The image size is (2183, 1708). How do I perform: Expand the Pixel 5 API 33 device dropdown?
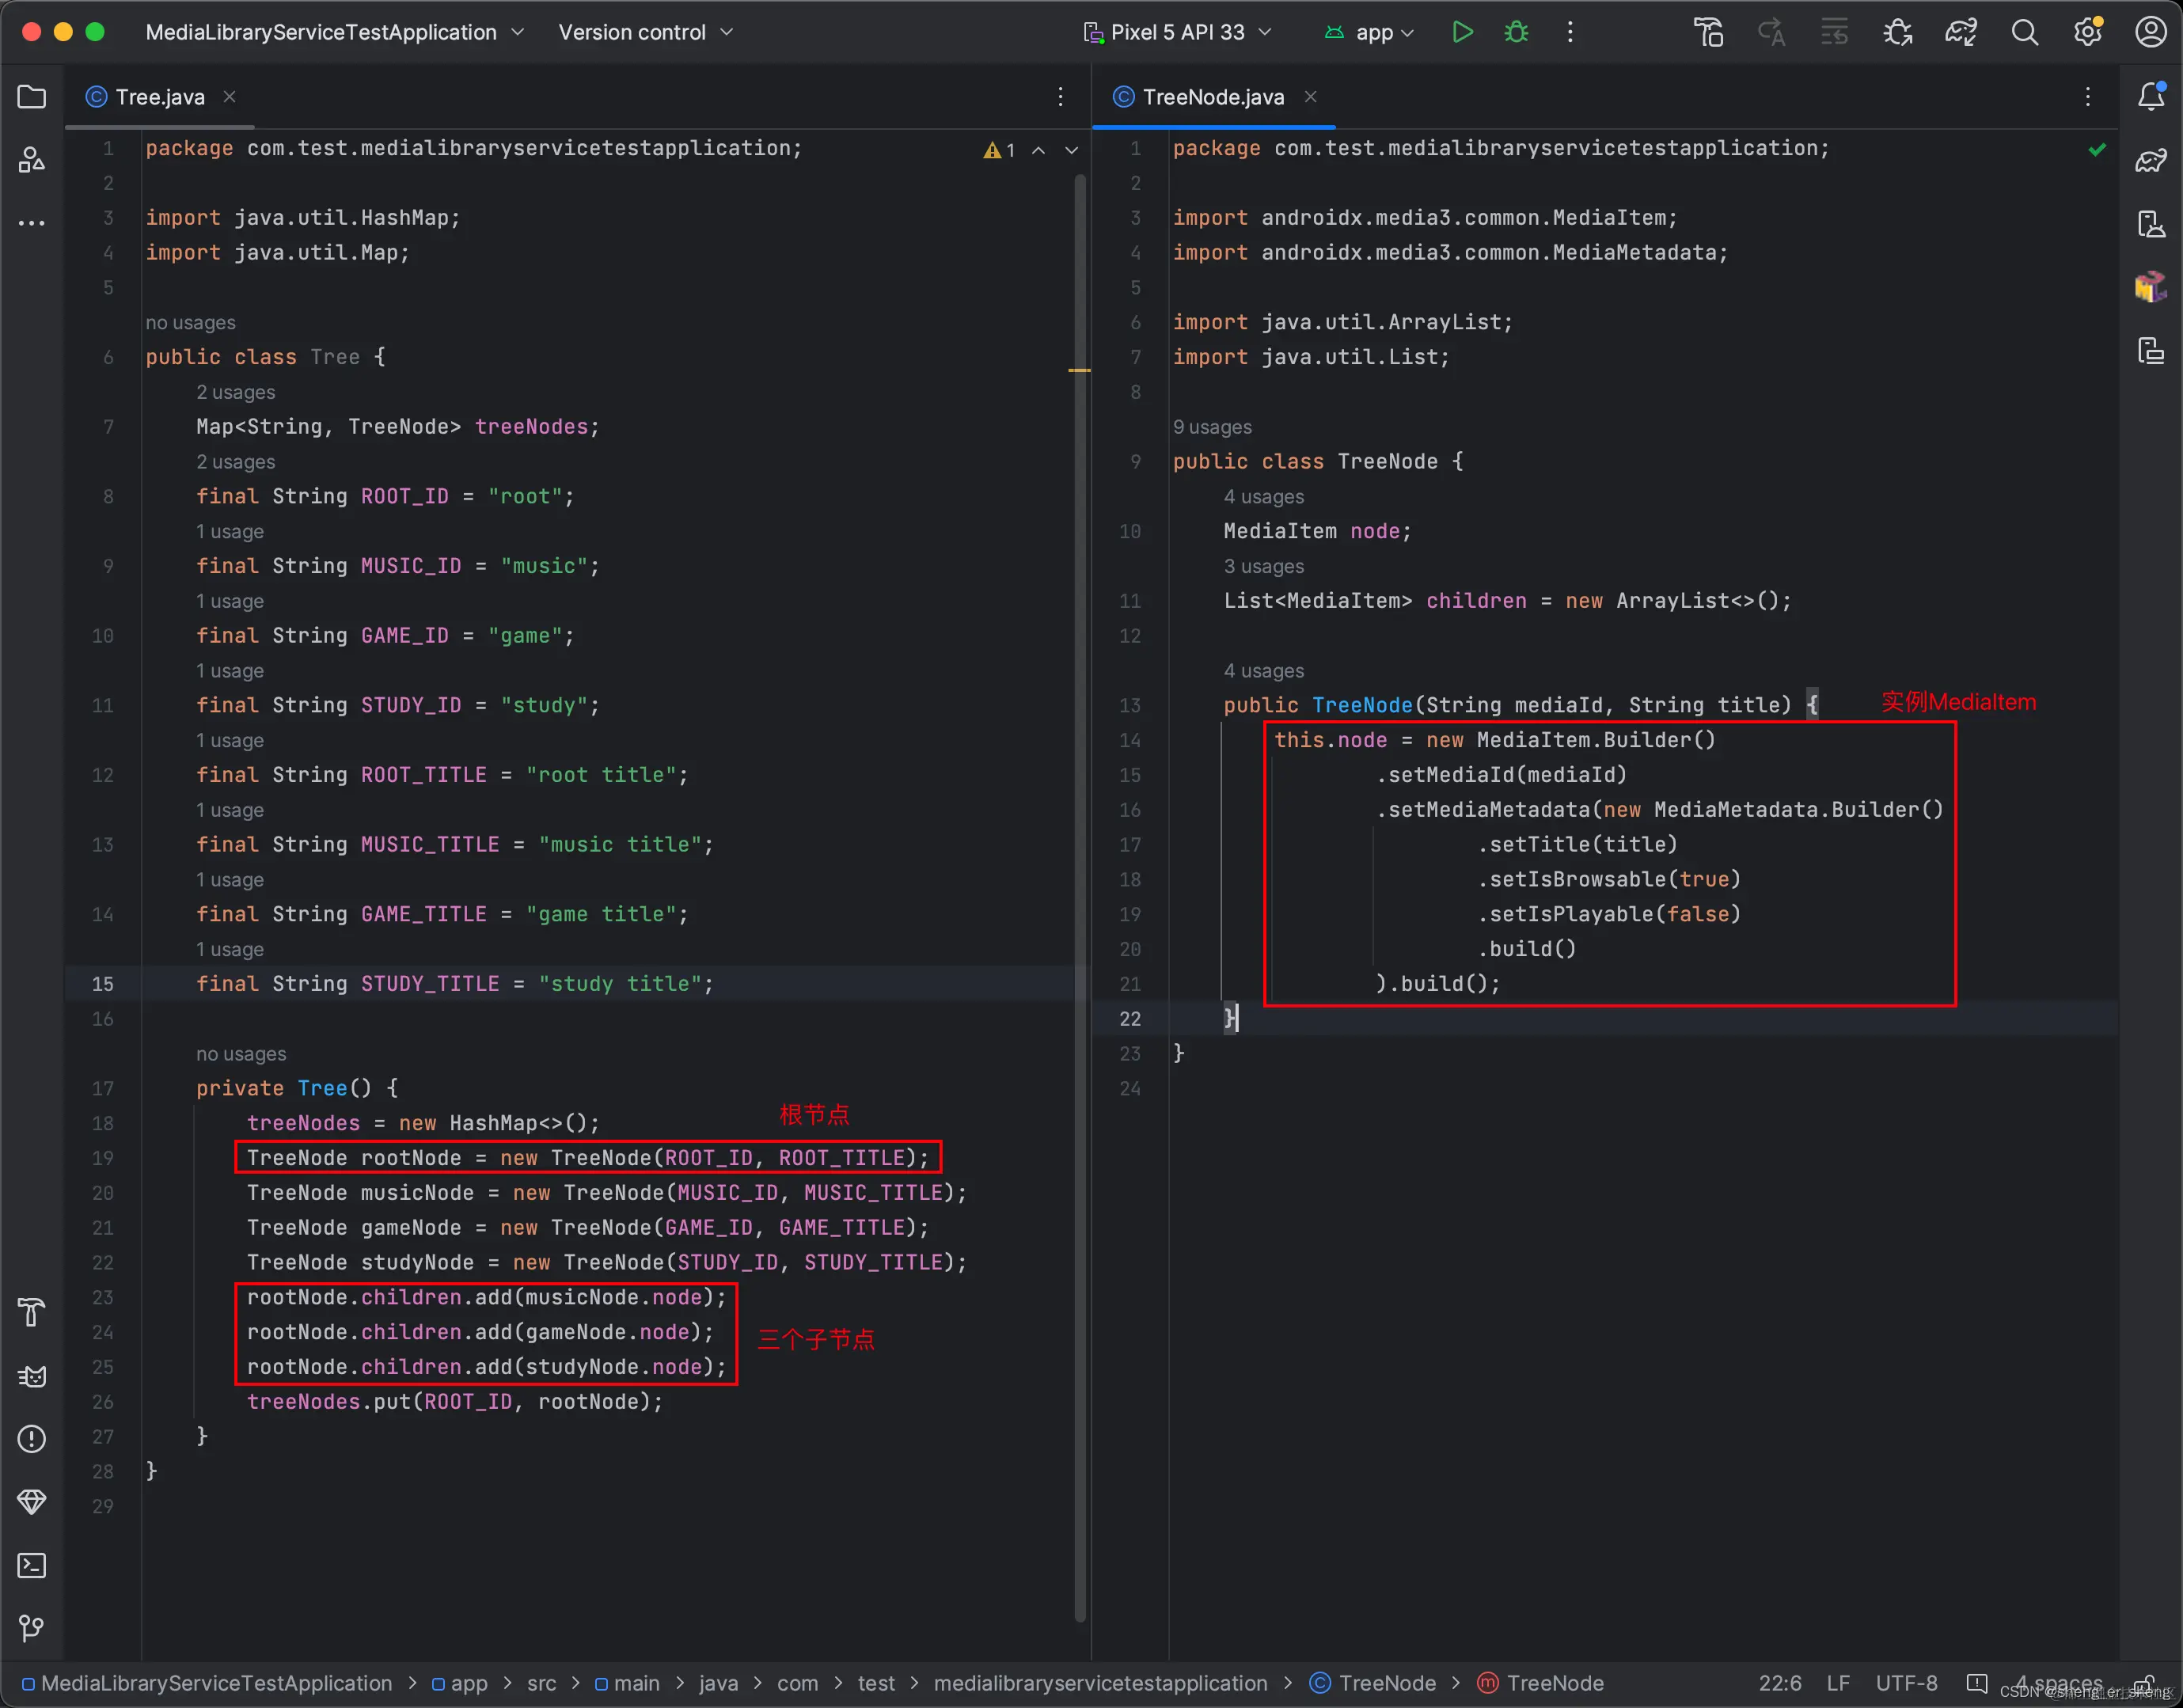1178,32
